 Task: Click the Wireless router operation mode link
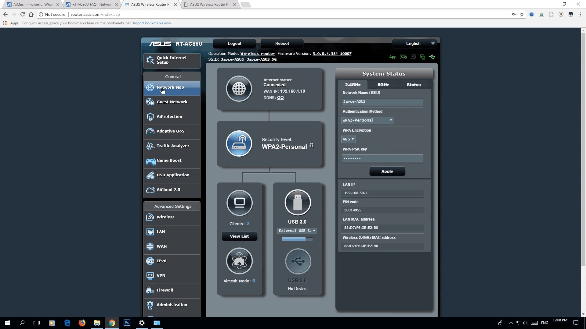click(257, 54)
